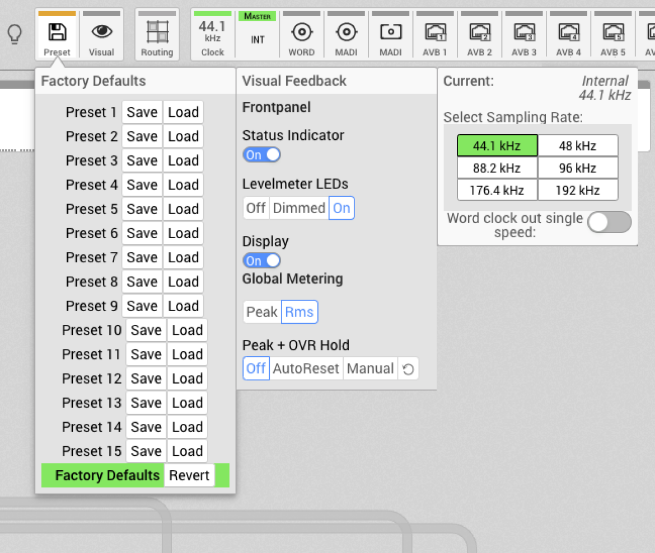Open the AVB 1 stream icon
This screenshot has height=553, width=655.
(435, 32)
